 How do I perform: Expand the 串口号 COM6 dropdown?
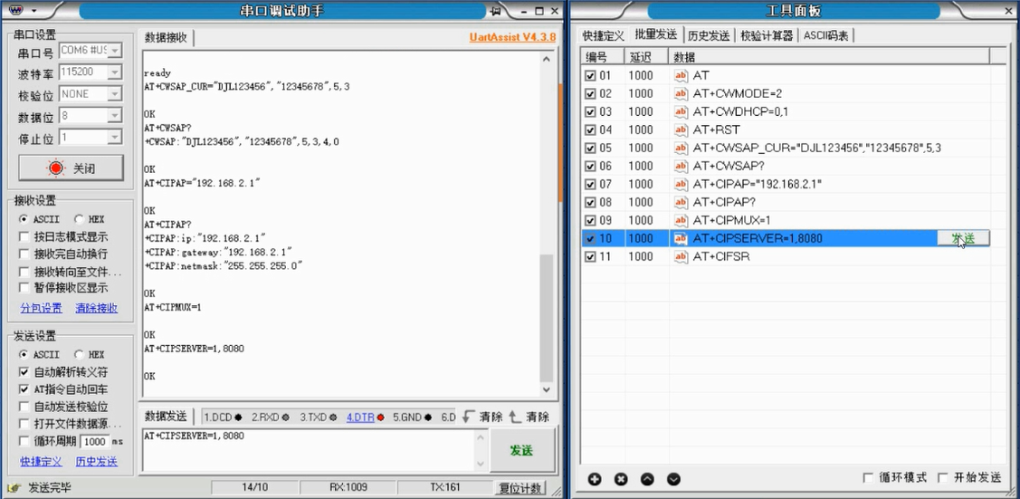tap(114, 51)
